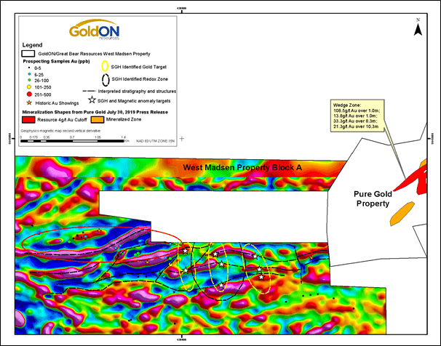Click 'Mineralized Zone' legend text
441x346 pixels.
(124, 119)
